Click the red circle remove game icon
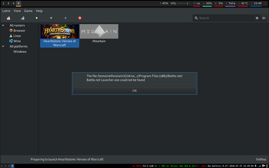Viewport: 269px width, 168px height. point(80,18)
